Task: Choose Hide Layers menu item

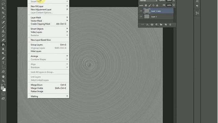Action: click(x=48, y=51)
